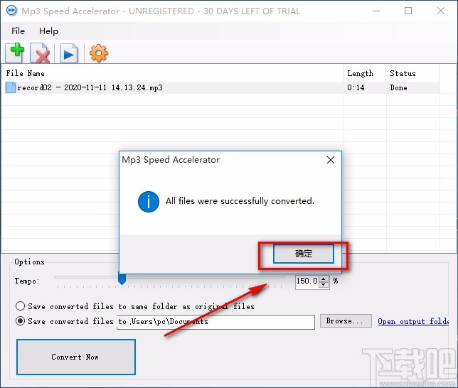Click the 'All files were successfully converted.' message
Image resolution: width=458 pixels, height=388 pixels.
point(240,201)
